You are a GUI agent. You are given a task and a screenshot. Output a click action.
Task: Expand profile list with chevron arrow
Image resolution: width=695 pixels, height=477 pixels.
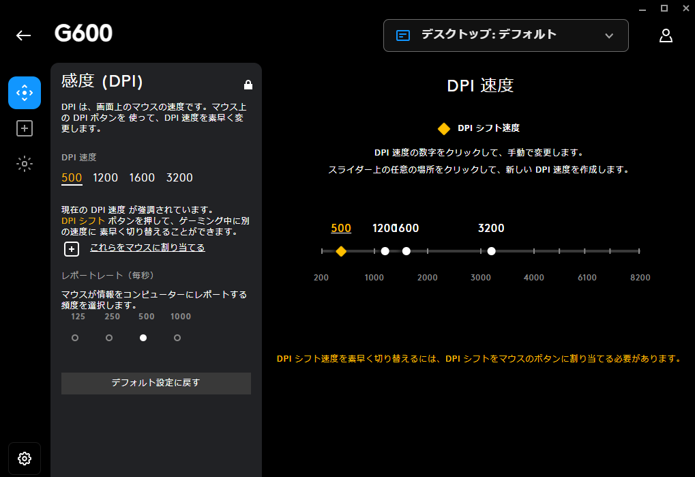(610, 36)
